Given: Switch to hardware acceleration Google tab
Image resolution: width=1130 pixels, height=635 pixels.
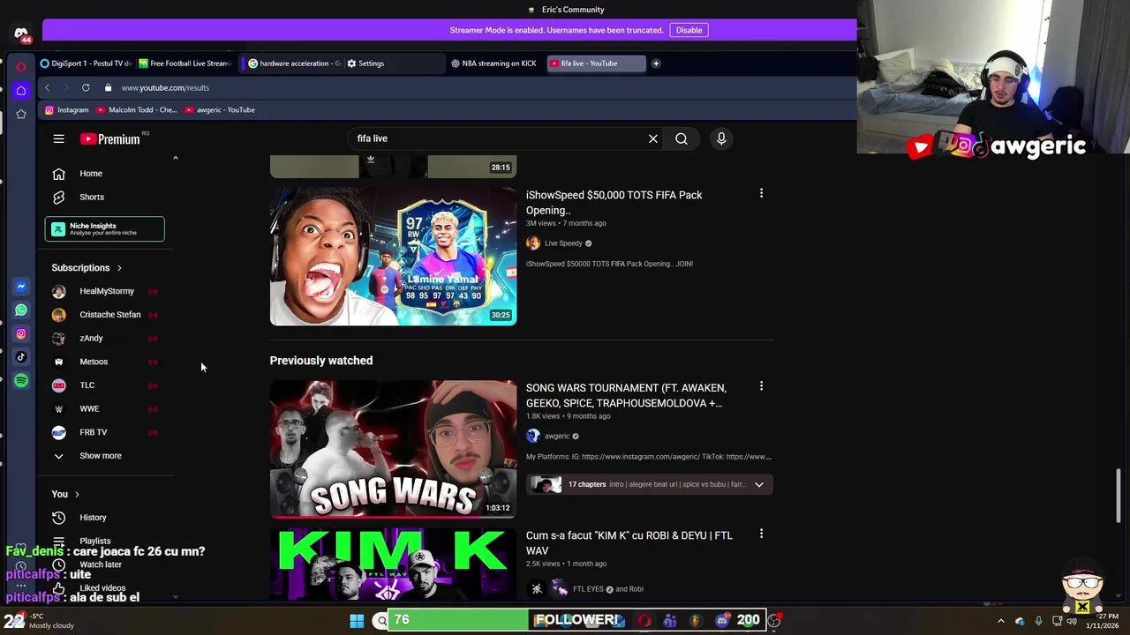Looking at the screenshot, I should point(293,63).
